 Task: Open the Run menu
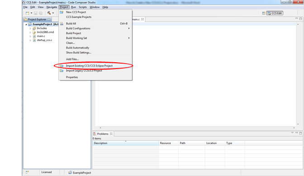[x=73, y=7]
